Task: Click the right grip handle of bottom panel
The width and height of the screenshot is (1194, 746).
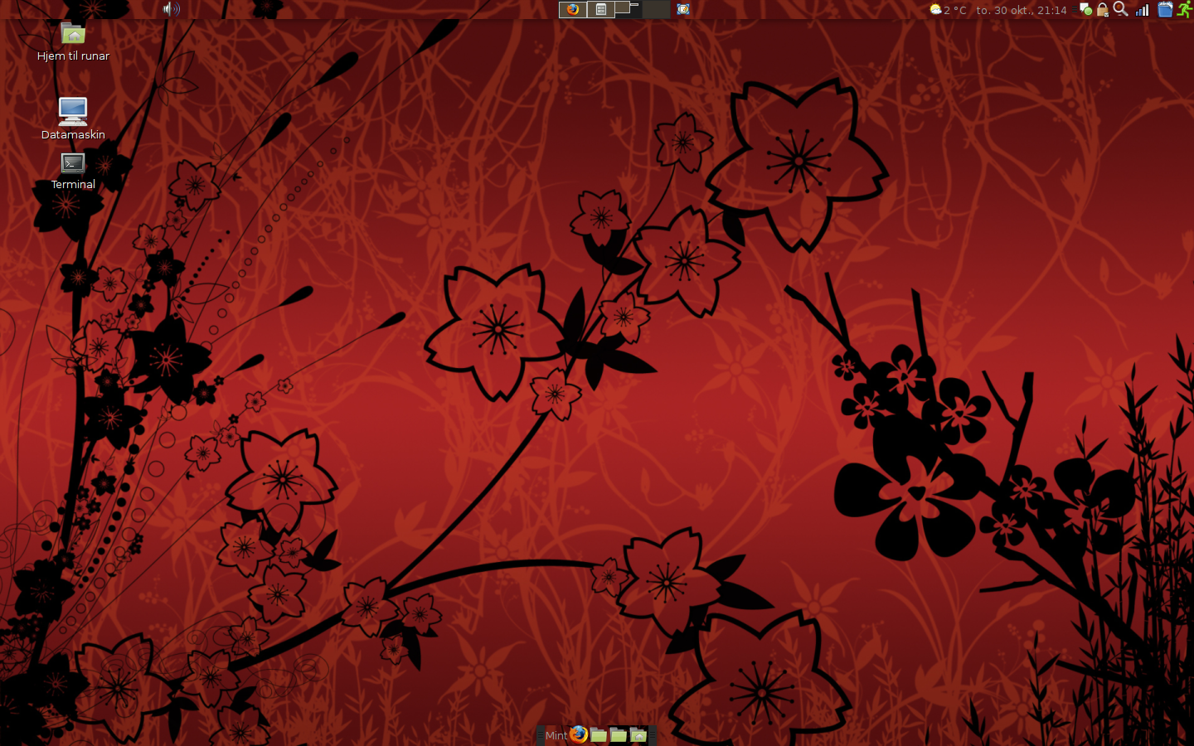Action: point(653,735)
